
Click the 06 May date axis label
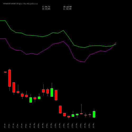pyautogui.click(x=43, y=125)
